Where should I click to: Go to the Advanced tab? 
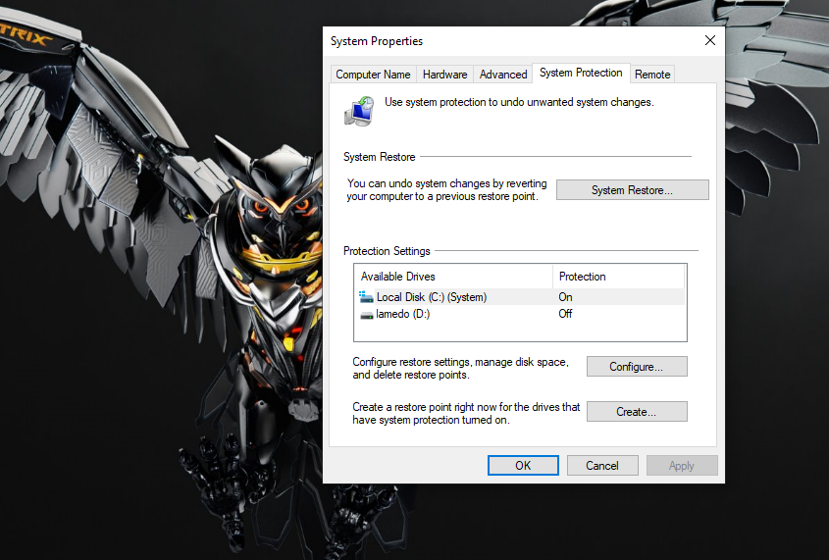pos(503,75)
